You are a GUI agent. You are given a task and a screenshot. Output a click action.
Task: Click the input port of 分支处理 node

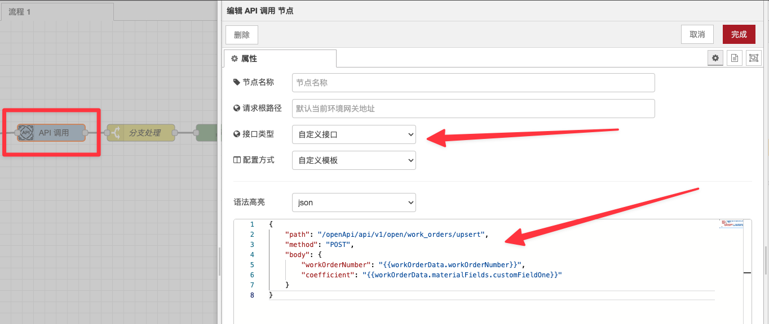pos(106,133)
